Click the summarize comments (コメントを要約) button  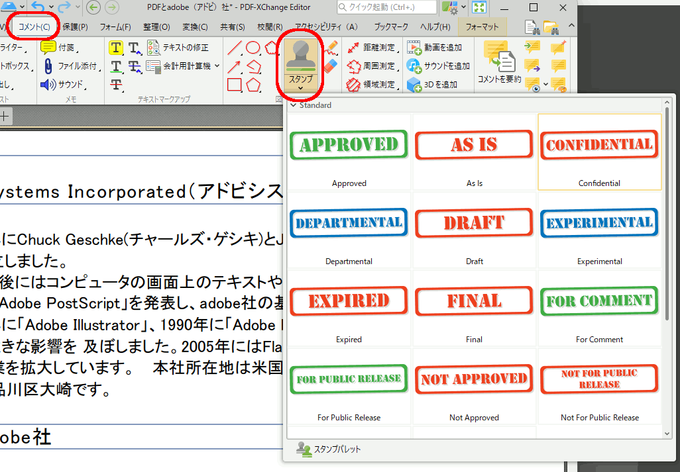point(499,63)
